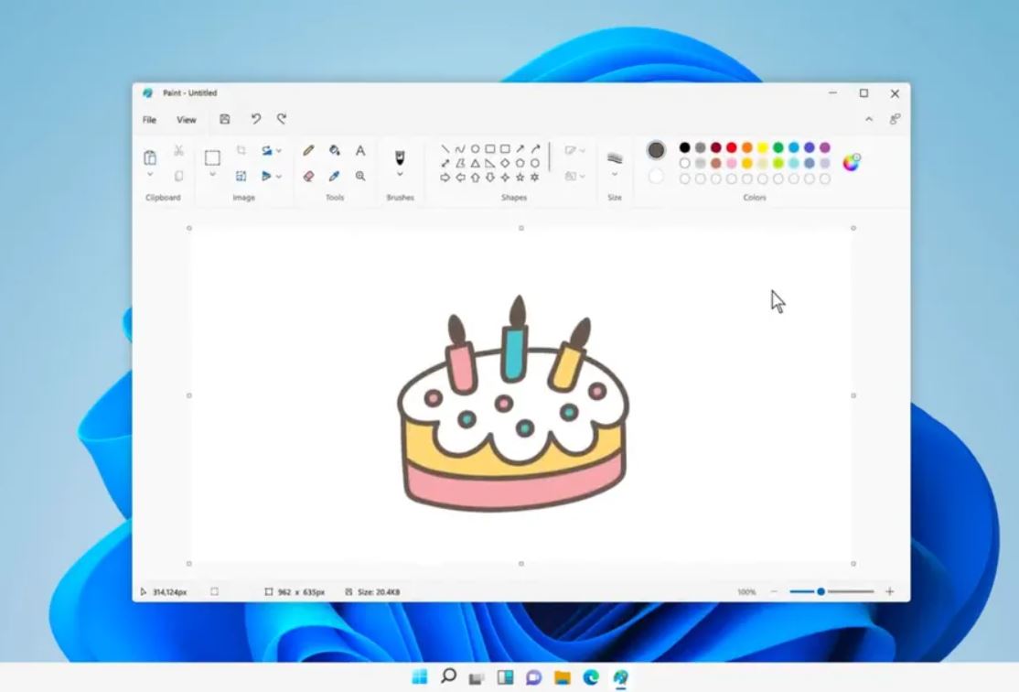Select the Text tool
1019x692 pixels.
[360, 150]
